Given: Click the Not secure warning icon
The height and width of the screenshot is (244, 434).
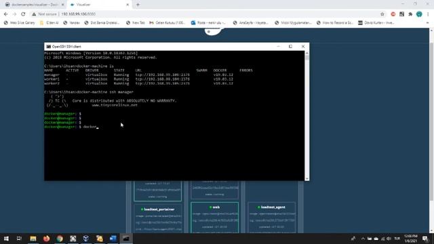Looking at the screenshot, I should point(34,14).
